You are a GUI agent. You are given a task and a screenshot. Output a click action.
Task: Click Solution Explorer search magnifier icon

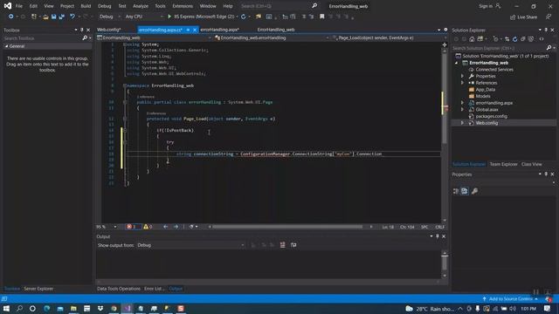pos(549,48)
